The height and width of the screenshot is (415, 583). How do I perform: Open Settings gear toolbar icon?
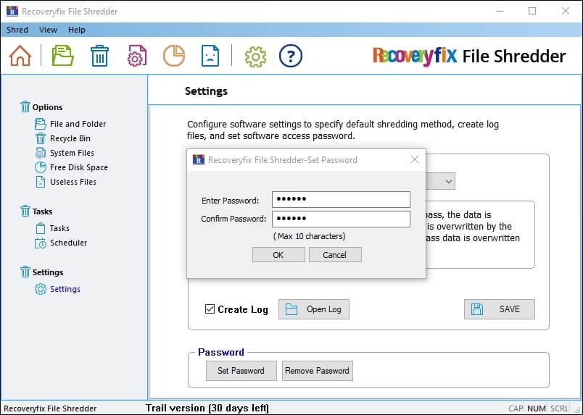(x=255, y=56)
